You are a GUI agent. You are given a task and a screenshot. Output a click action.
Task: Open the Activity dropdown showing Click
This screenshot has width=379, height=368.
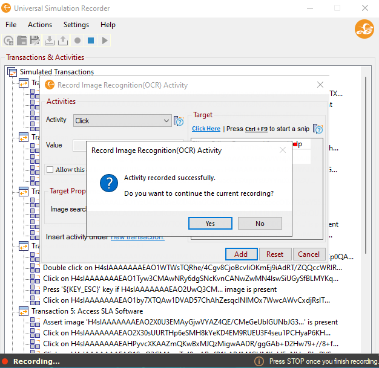coord(123,121)
